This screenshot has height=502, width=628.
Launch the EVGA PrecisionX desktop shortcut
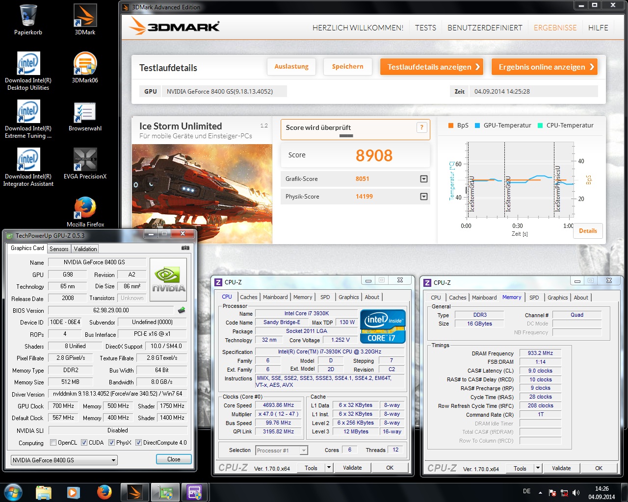85,164
